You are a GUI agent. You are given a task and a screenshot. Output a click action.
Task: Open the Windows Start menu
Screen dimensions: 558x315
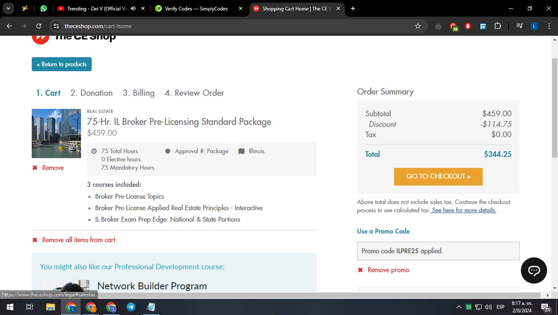tap(10, 307)
